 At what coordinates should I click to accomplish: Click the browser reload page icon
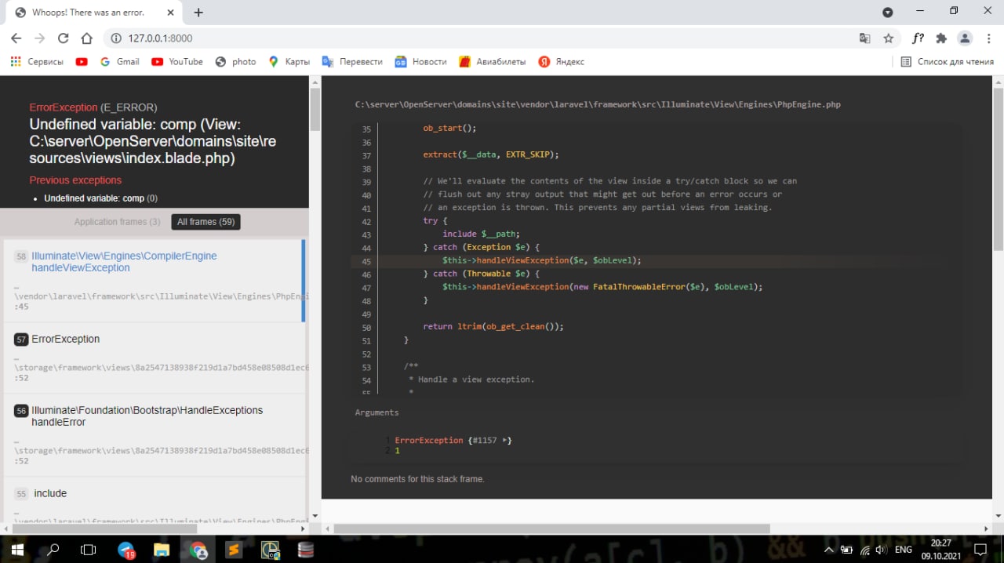[x=63, y=38]
